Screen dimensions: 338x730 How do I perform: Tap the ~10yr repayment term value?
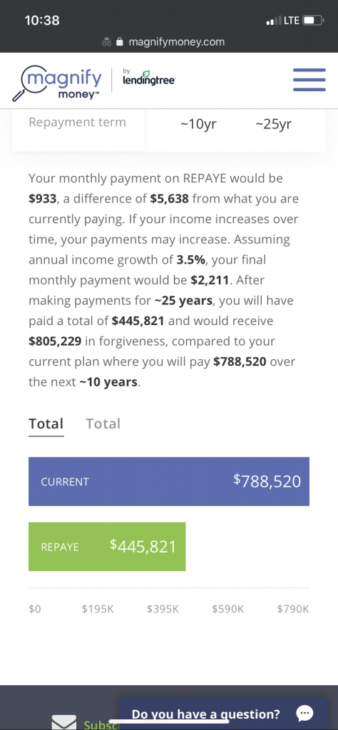point(198,124)
